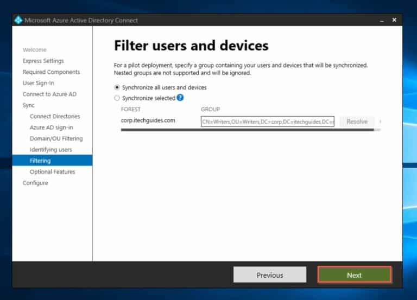
Task: Close the Azure AD Connect window
Action: (394, 20)
